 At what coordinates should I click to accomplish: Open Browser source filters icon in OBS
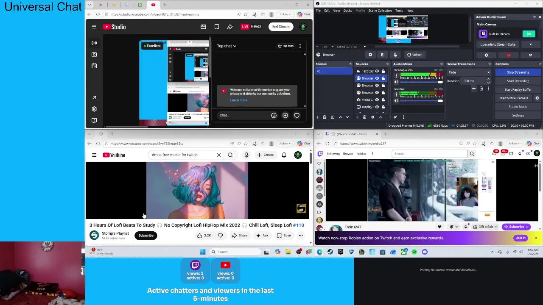(382, 55)
